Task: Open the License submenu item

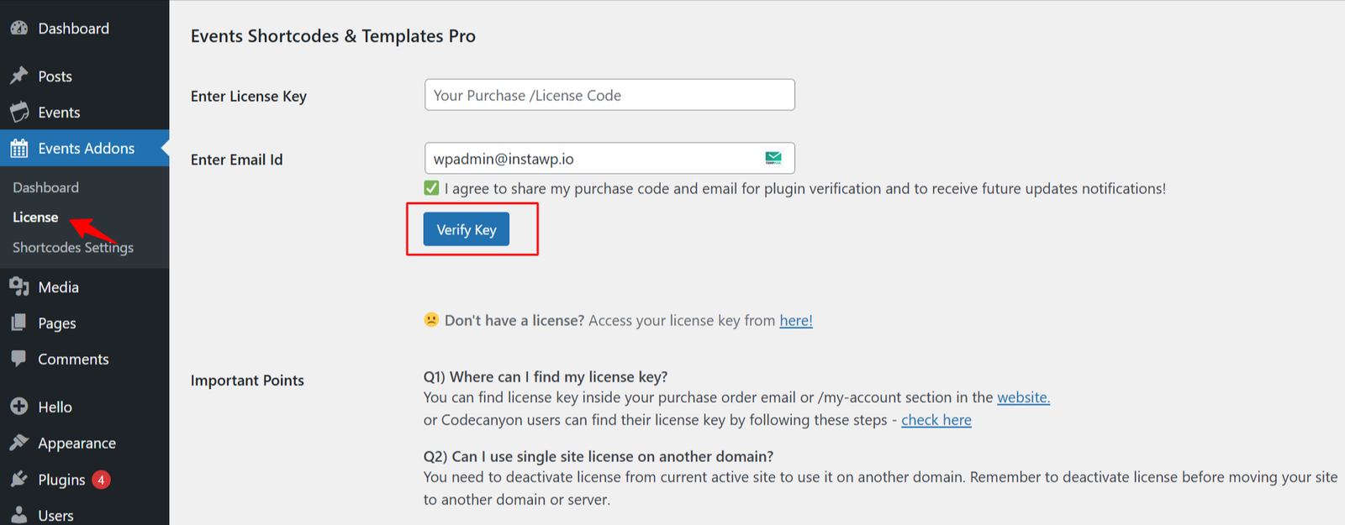Action: click(x=35, y=217)
